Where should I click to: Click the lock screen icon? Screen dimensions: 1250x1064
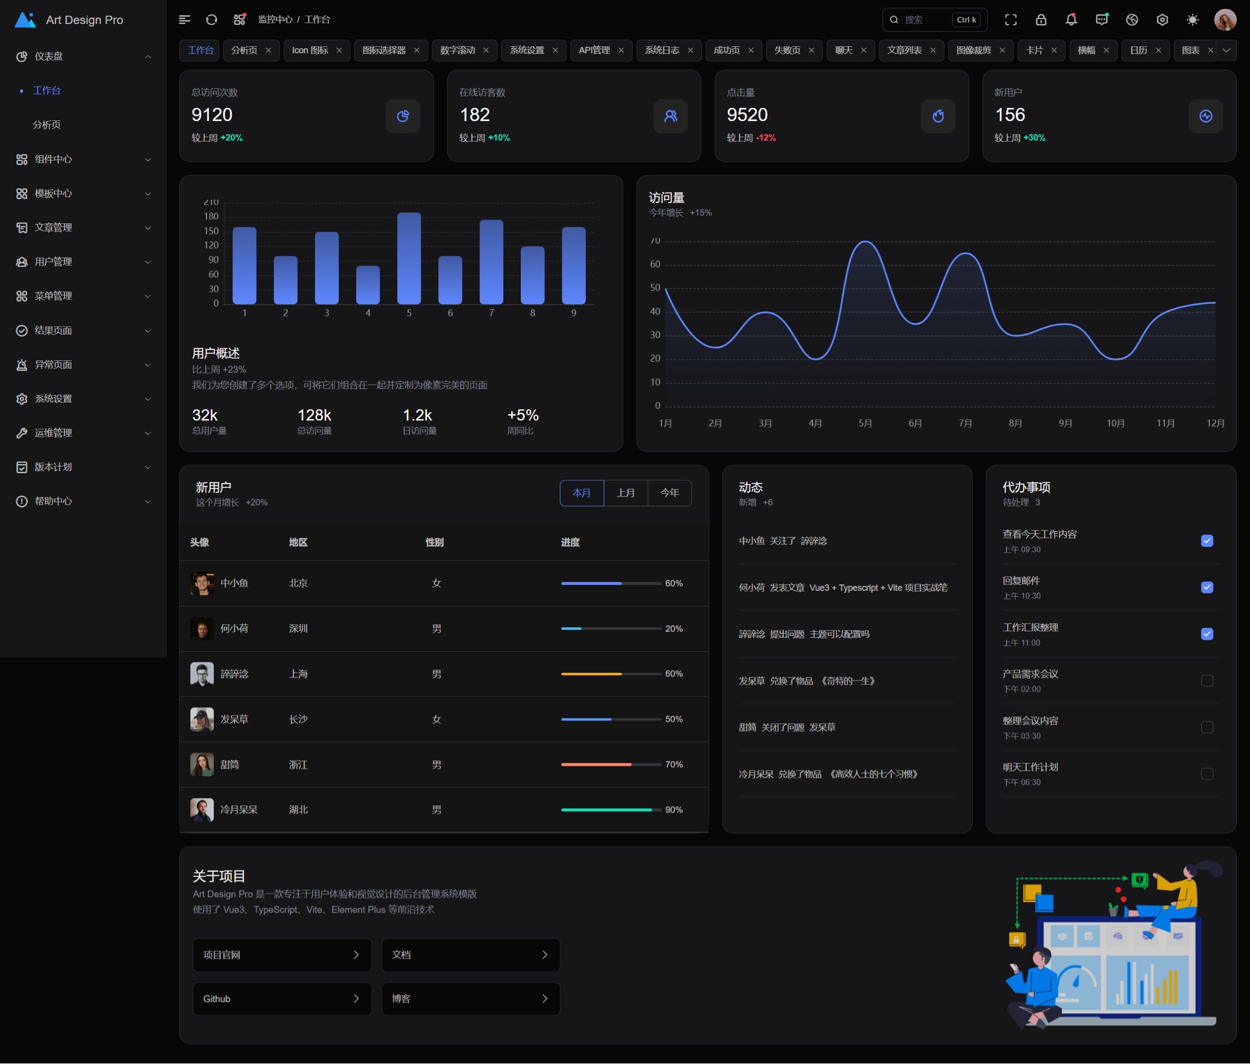(1041, 20)
